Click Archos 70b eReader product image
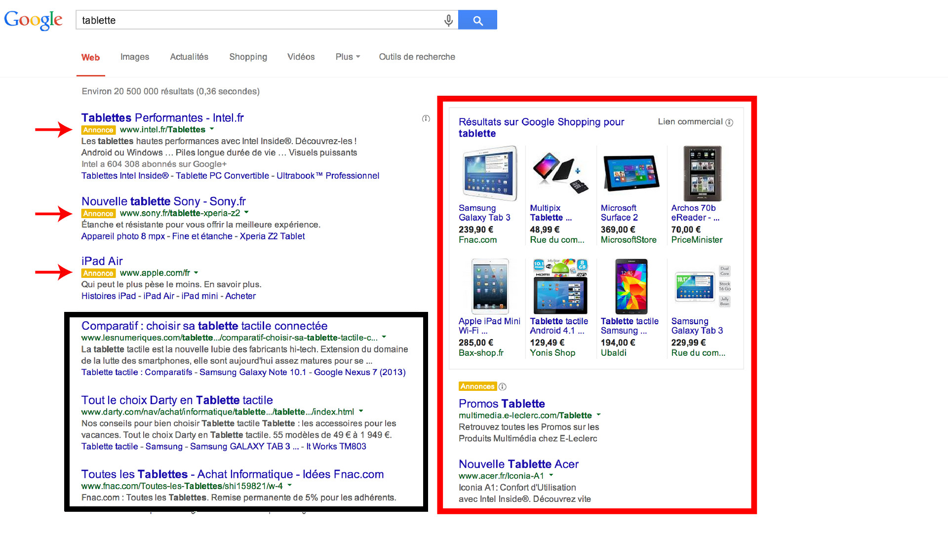Image resolution: width=948 pixels, height=533 pixels. 702,173
